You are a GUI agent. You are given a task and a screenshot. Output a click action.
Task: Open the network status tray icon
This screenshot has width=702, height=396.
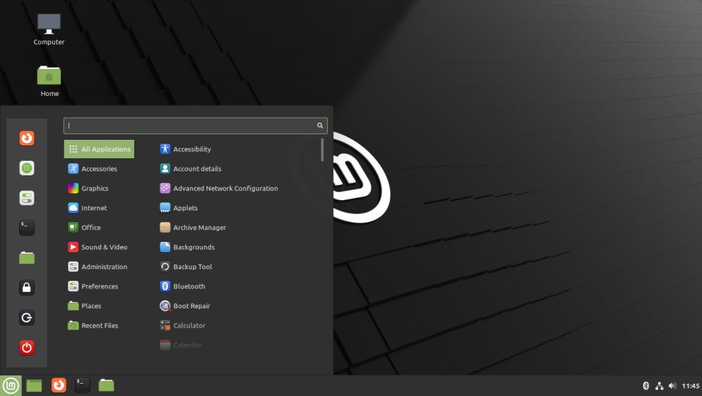coord(660,385)
